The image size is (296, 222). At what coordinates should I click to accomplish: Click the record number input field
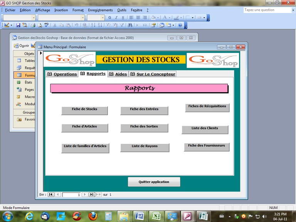(x=71, y=195)
